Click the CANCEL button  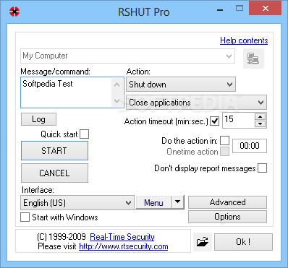tap(54, 173)
